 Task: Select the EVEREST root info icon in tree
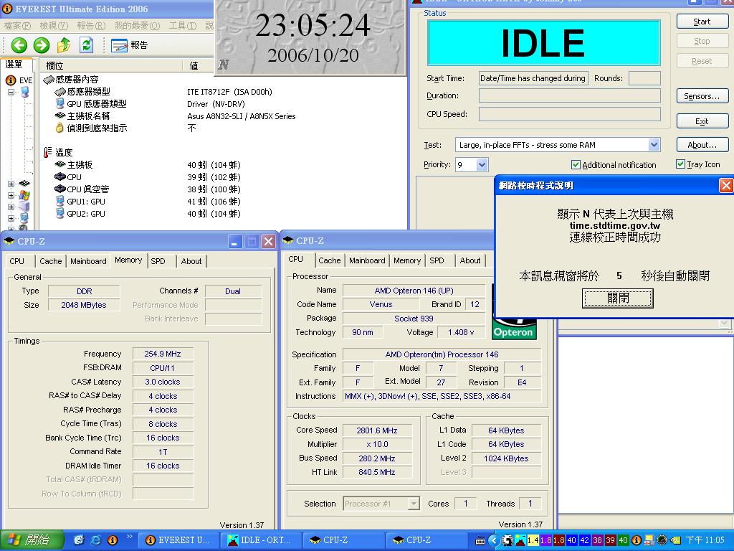pos(11,80)
